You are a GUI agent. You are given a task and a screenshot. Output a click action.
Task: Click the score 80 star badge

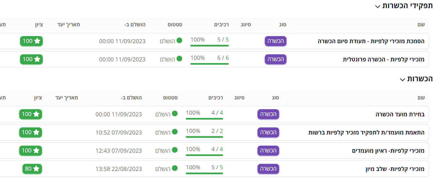click(32, 169)
